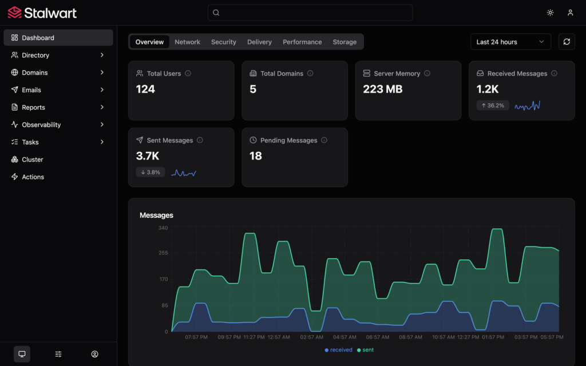The width and height of the screenshot is (586, 366).
Task: Click the Emails paper plane icon
Action: pos(14,90)
